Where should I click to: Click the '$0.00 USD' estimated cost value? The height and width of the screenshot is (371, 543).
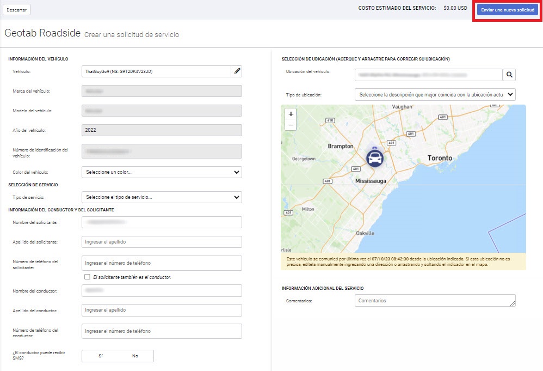[455, 8]
